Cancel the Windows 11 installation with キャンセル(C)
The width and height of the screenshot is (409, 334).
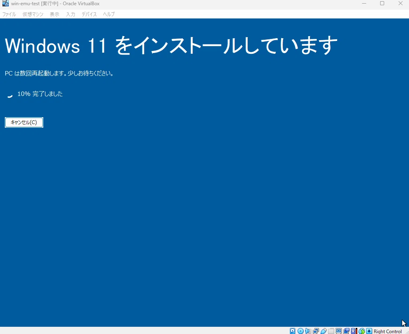click(x=24, y=122)
